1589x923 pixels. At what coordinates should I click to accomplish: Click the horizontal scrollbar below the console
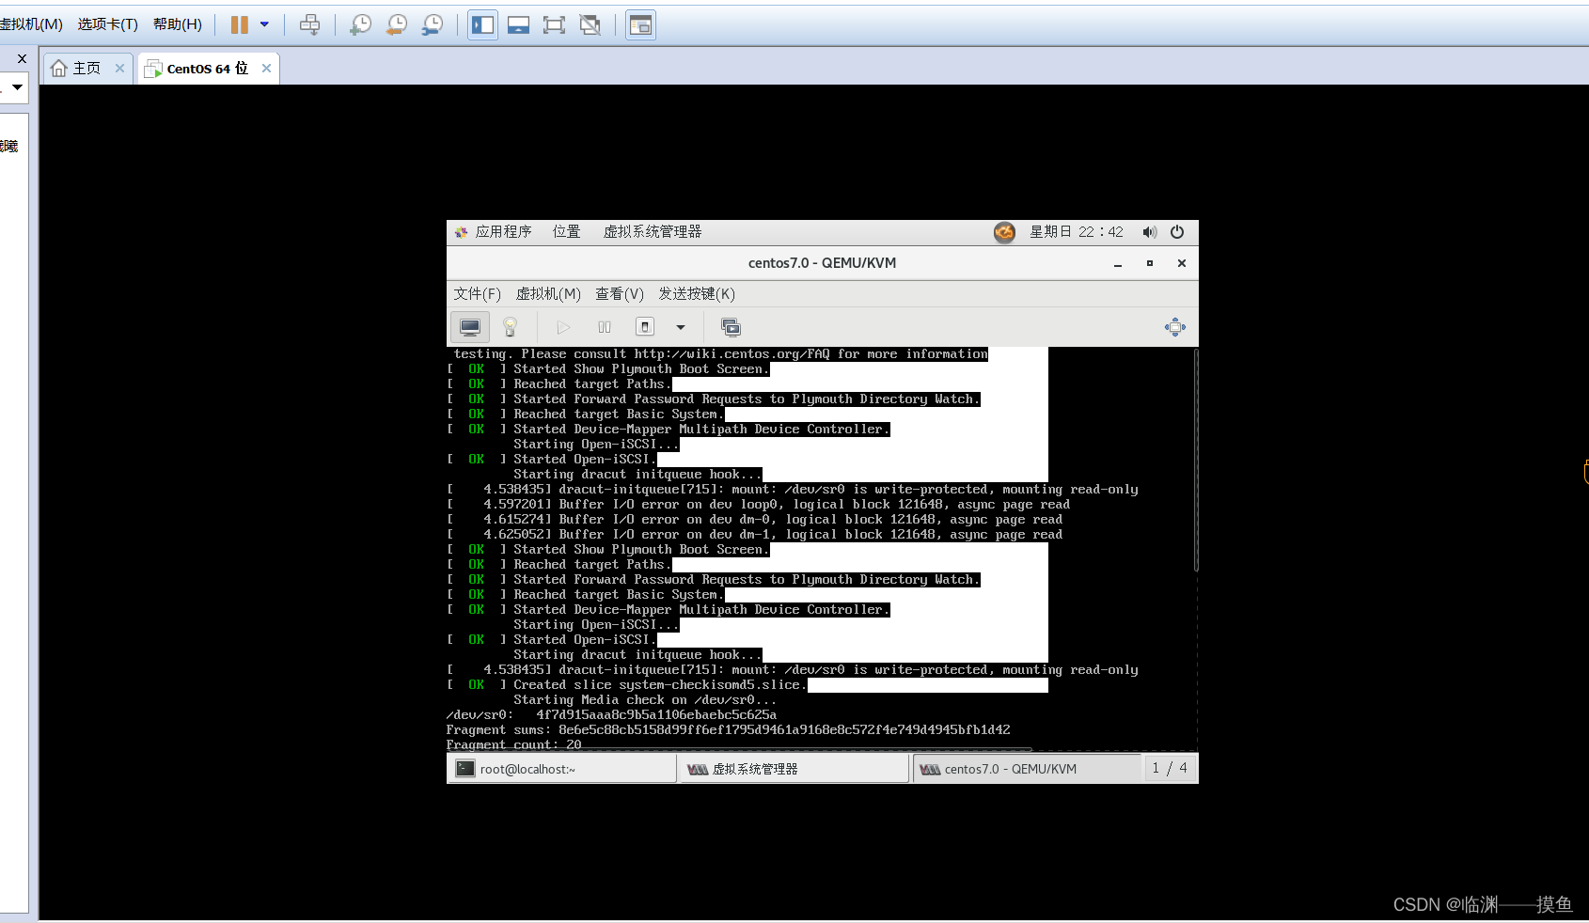point(739,749)
